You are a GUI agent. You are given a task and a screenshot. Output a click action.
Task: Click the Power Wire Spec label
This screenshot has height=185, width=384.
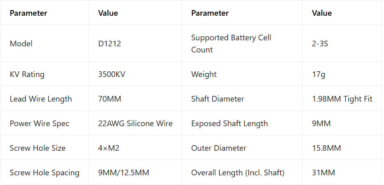pos(39,123)
